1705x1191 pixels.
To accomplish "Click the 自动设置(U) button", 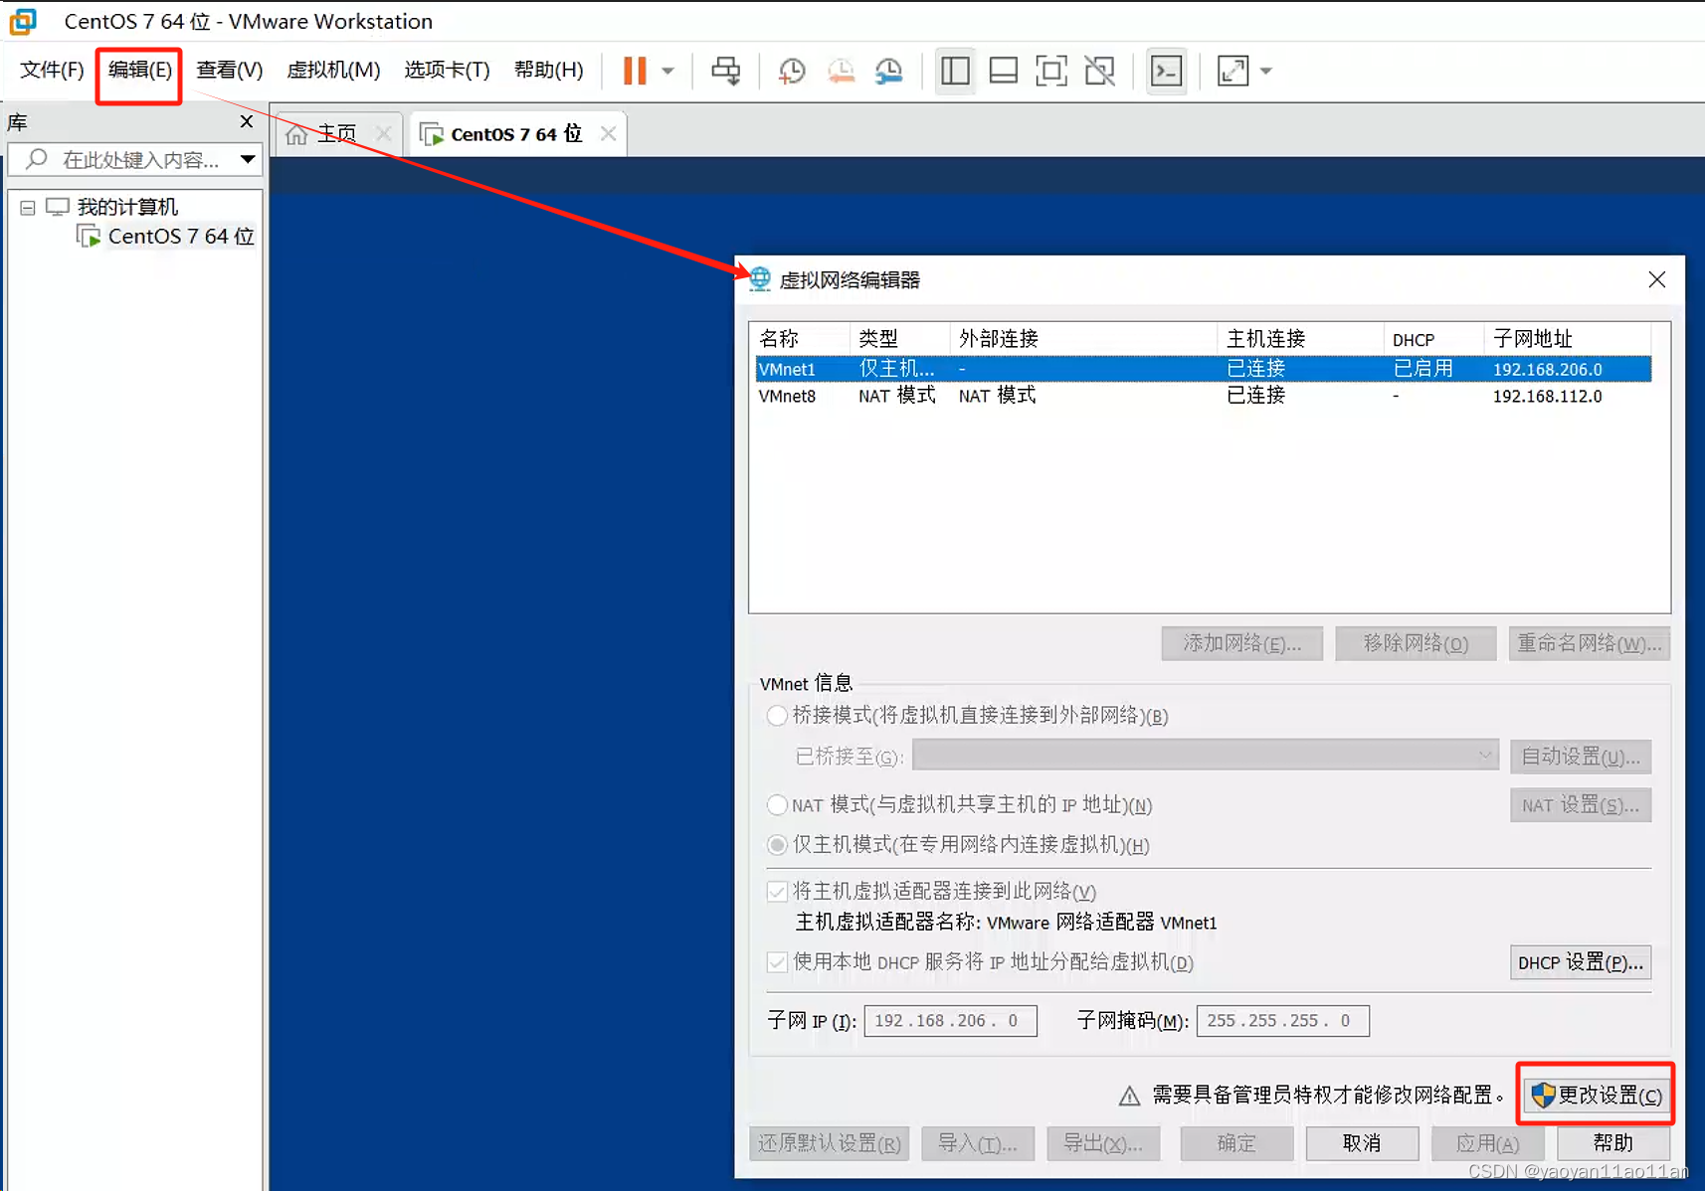I will coord(1581,757).
